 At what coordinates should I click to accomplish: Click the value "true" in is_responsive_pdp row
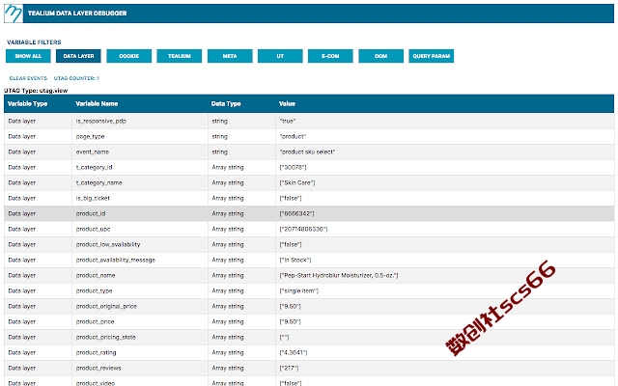(x=288, y=121)
